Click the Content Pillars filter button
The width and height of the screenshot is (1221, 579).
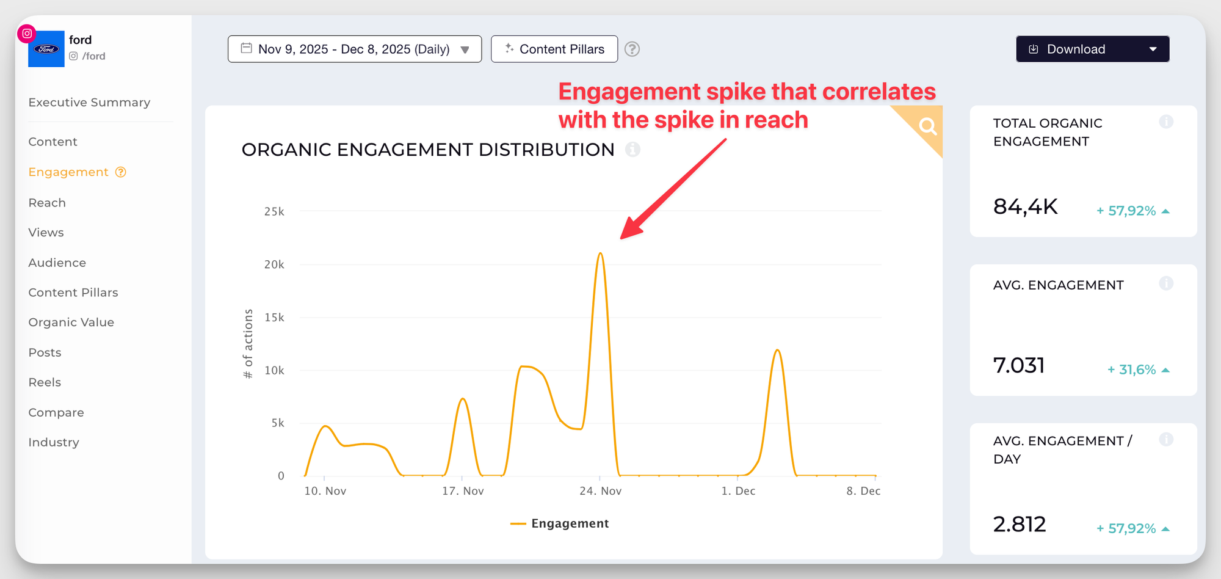(554, 49)
